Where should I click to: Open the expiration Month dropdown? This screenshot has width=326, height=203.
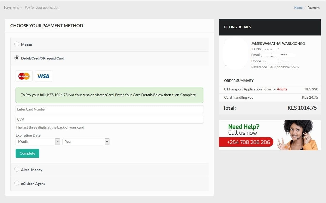[x=38, y=141]
